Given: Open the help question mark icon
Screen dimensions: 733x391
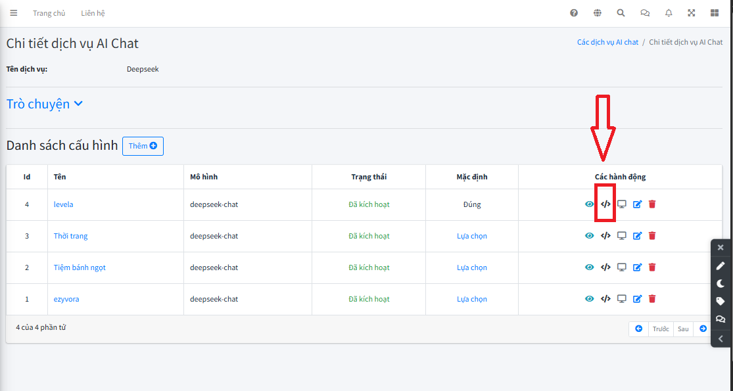Looking at the screenshot, I should click(x=574, y=13).
